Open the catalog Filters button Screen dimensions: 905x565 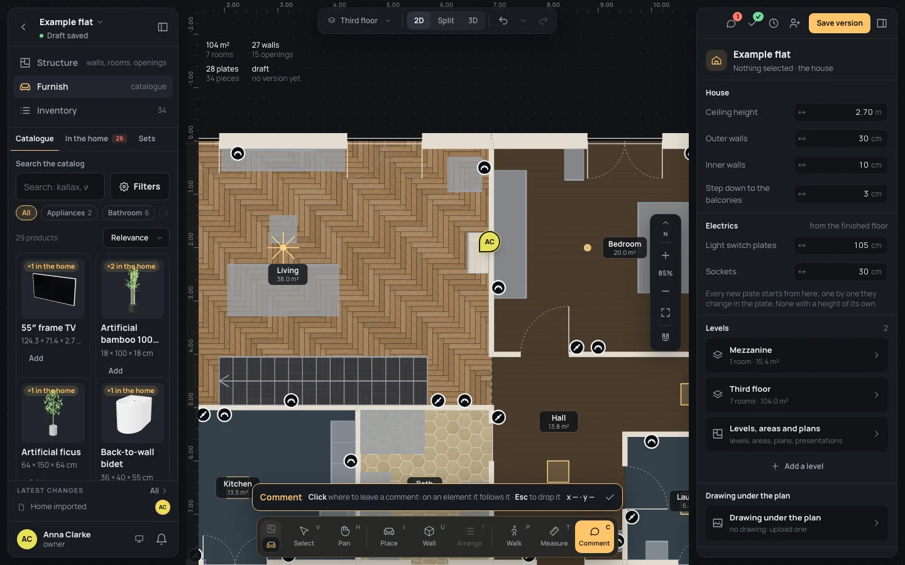click(140, 186)
